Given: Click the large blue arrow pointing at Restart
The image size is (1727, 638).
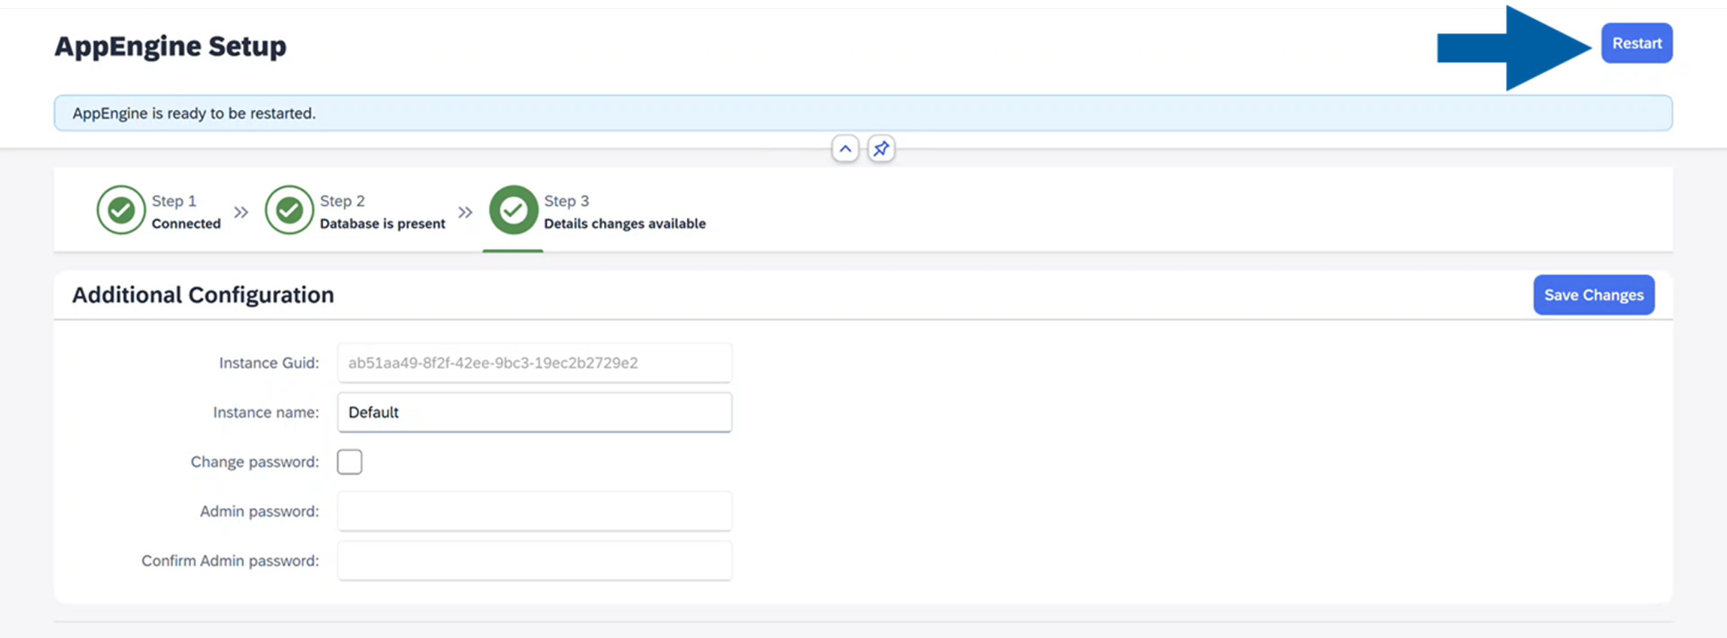Looking at the screenshot, I should point(1515,48).
